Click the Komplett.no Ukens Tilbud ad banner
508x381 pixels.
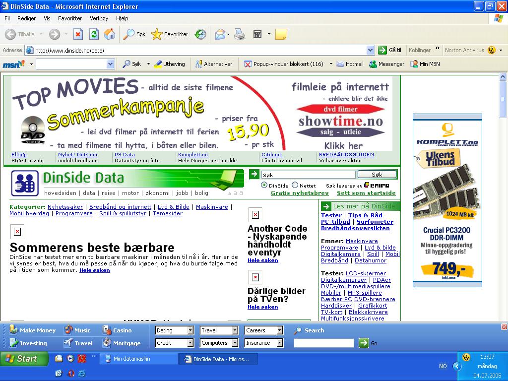(447, 200)
